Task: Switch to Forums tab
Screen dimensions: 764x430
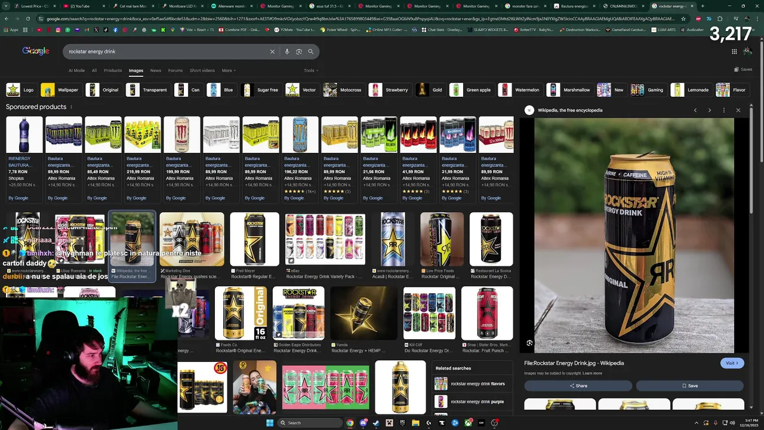Action: [175, 70]
